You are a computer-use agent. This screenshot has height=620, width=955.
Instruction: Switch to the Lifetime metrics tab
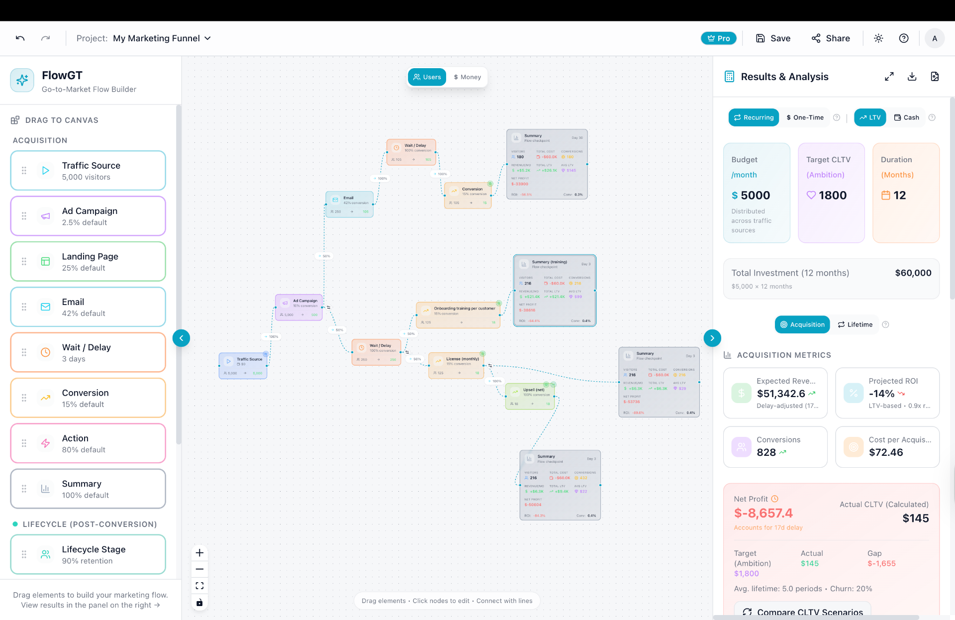click(855, 324)
